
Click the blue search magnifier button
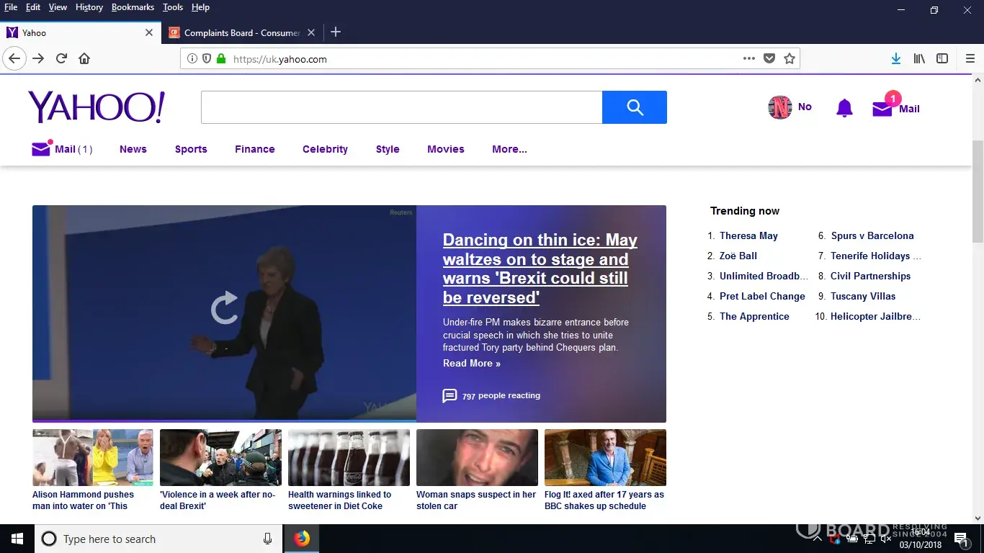[x=635, y=107]
